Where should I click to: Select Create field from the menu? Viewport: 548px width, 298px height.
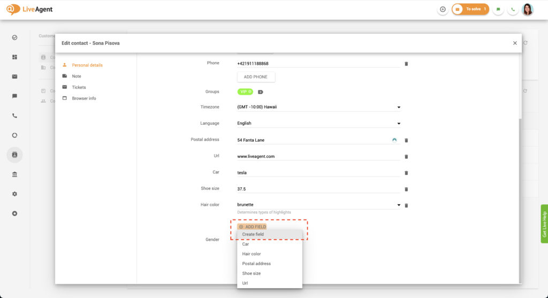pyautogui.click(x=253, y=234)
